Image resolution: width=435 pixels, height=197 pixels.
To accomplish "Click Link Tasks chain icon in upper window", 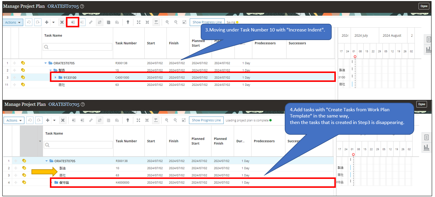I will [91, 22].
